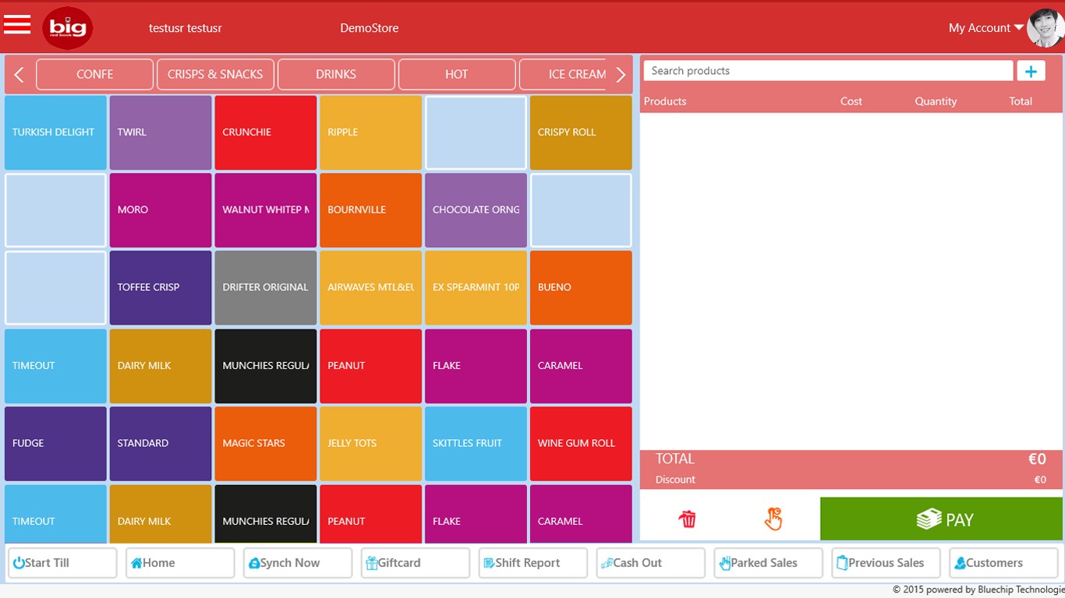Open the Shift Report
The width and height of the screenshot is (1065, 598).
533,563
